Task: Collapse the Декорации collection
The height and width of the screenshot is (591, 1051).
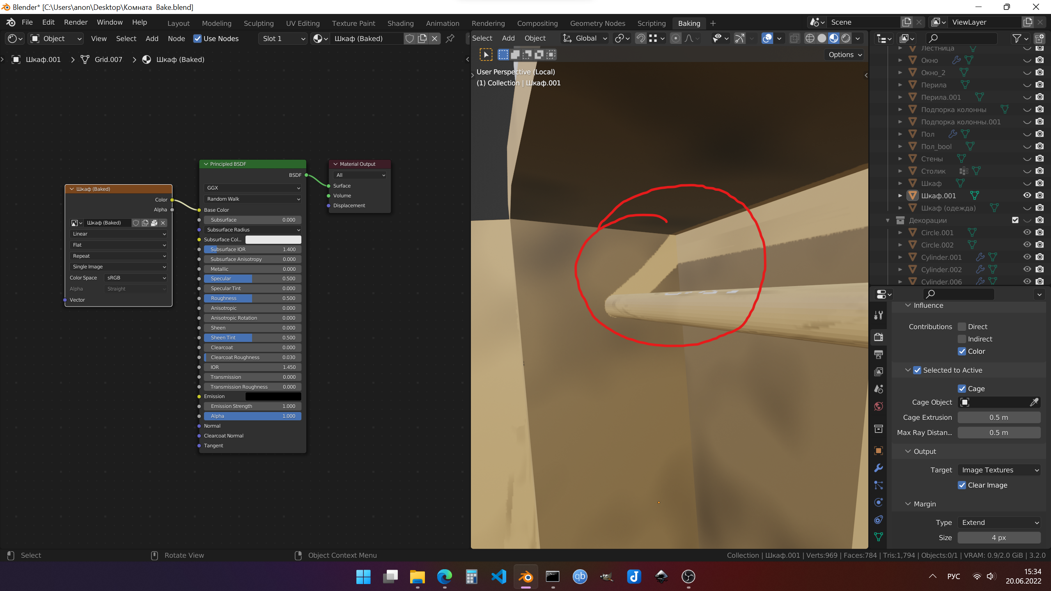Action: click(888, 220)
